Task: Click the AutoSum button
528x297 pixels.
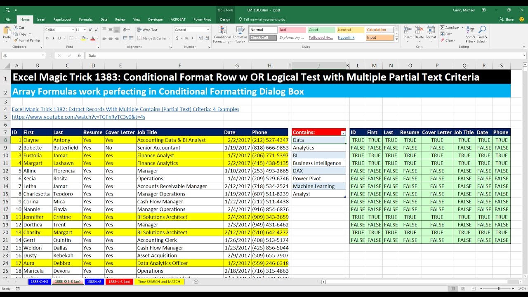Action: coord(450,28)
